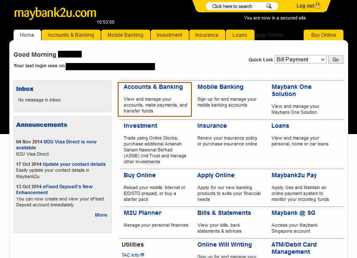Image resolution: width=357 pixels, height=258 pixels.
Task: Open 'eFixed Deposit's New Enhancement' announcement
Action: (x=54, y=189)
